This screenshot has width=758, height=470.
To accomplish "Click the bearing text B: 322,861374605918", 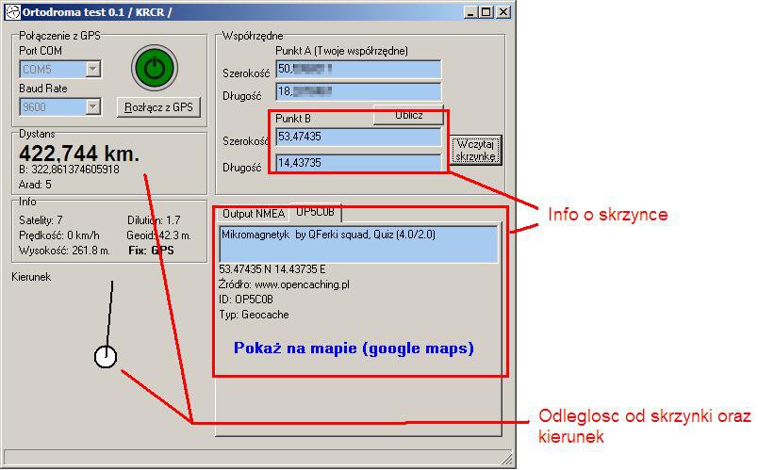I will [x=69, y=170].
